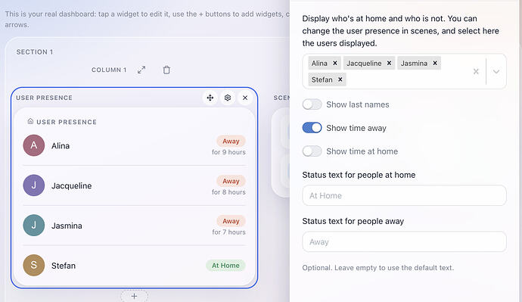Delete Column 1 with trash icon

tap(166, 70)
